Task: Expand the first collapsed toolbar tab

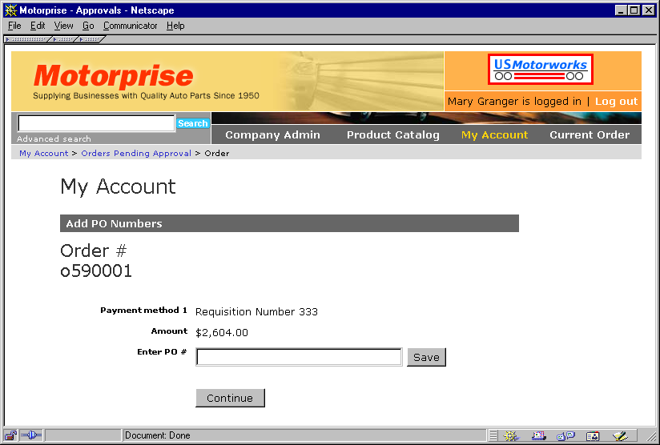Action: click(x=27, y=39)
